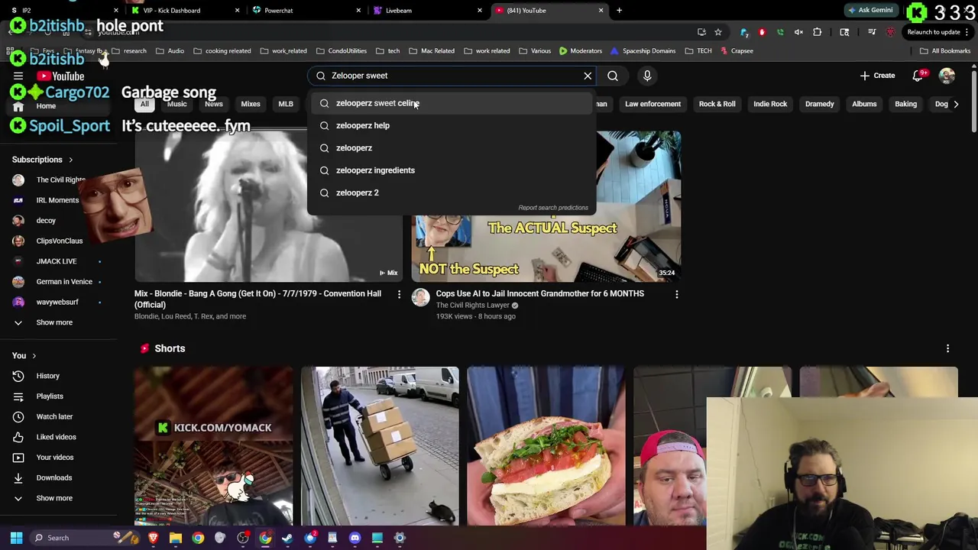Select suggestion 'zelooperz 2'

(451, 192)
